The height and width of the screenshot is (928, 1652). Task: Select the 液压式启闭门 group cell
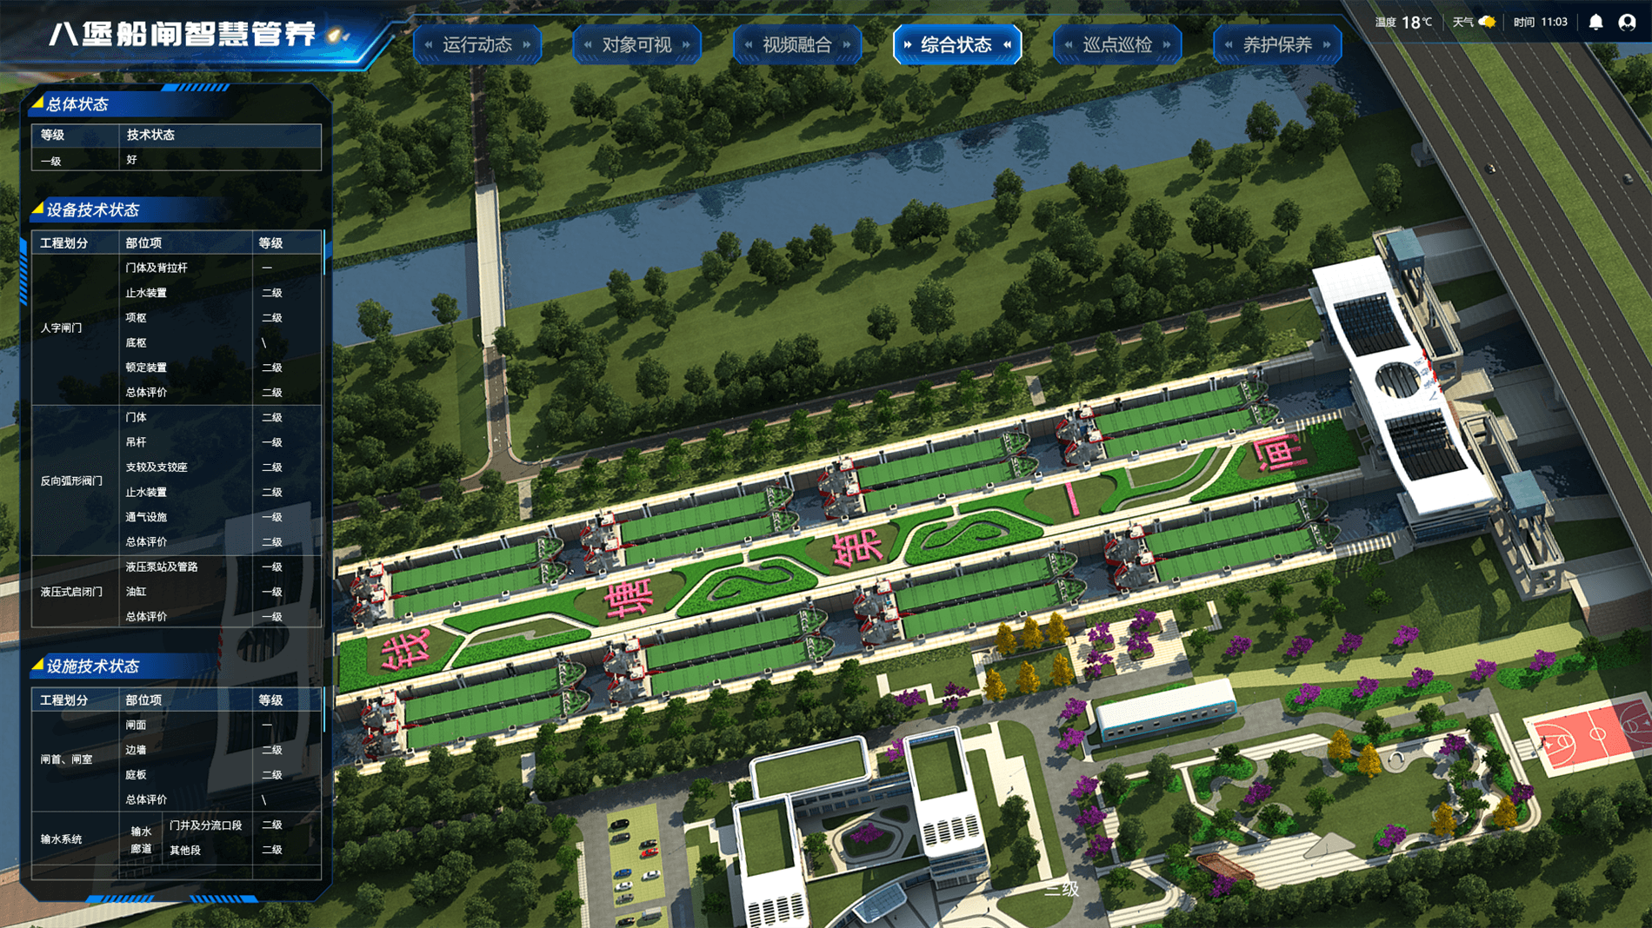(x=71, y=592)
